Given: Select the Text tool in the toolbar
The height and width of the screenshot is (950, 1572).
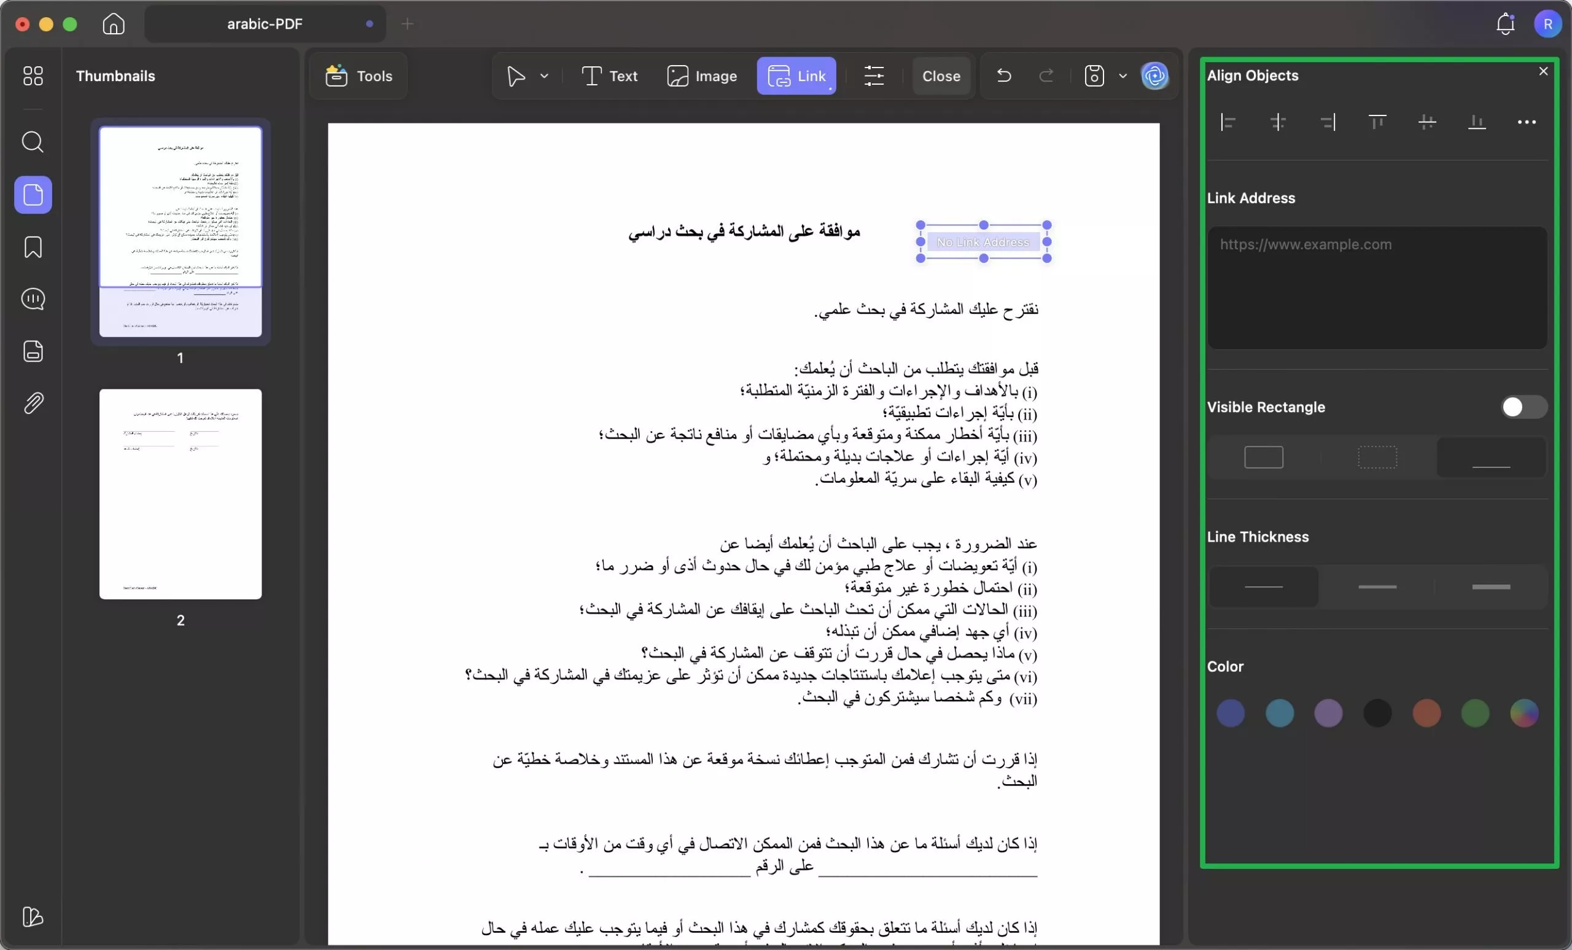Looking at the screenshot, I should click(608, 76).
